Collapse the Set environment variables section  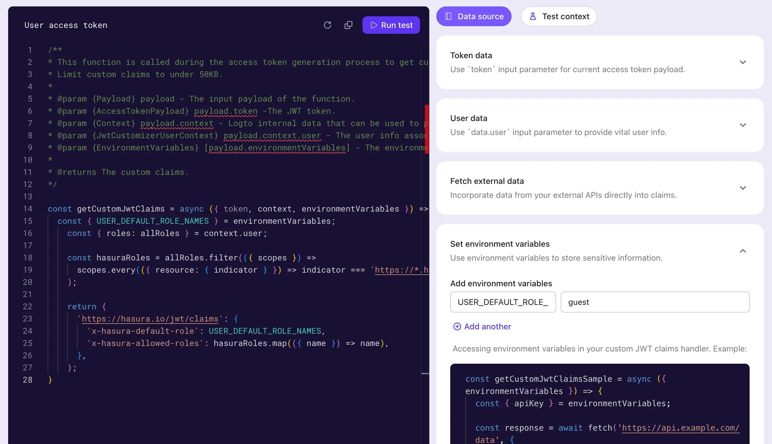[x=743, y=251]
